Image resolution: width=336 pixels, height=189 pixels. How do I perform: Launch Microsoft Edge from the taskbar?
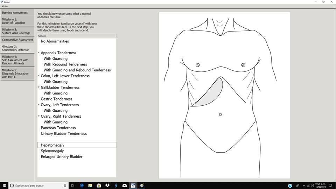(82, 185)
